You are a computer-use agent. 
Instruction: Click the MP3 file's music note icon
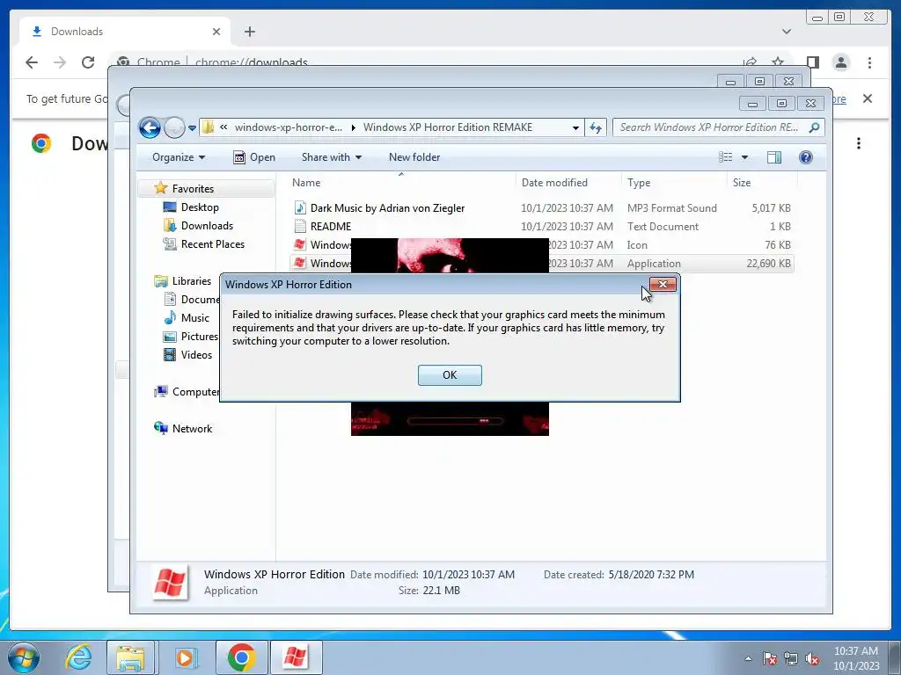point(299,207)
